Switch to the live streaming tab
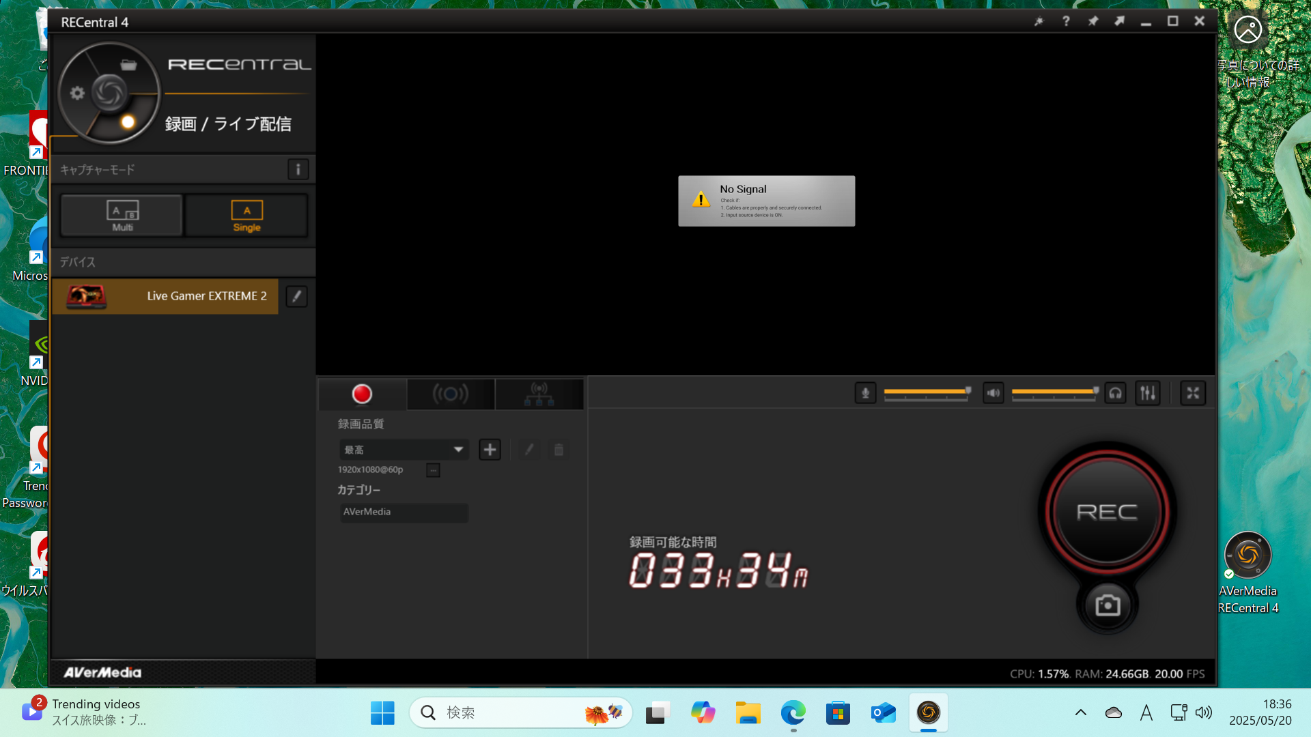The width and height of the screenshot is (1311, 737). pyautogui.click(x=450, y=394)
